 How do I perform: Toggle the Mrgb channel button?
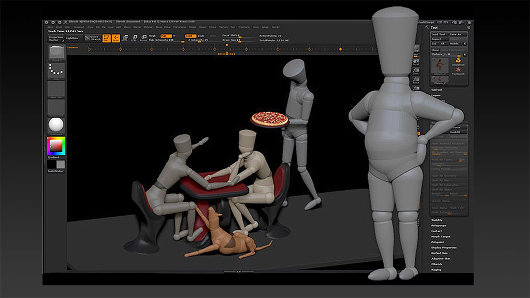153,36
